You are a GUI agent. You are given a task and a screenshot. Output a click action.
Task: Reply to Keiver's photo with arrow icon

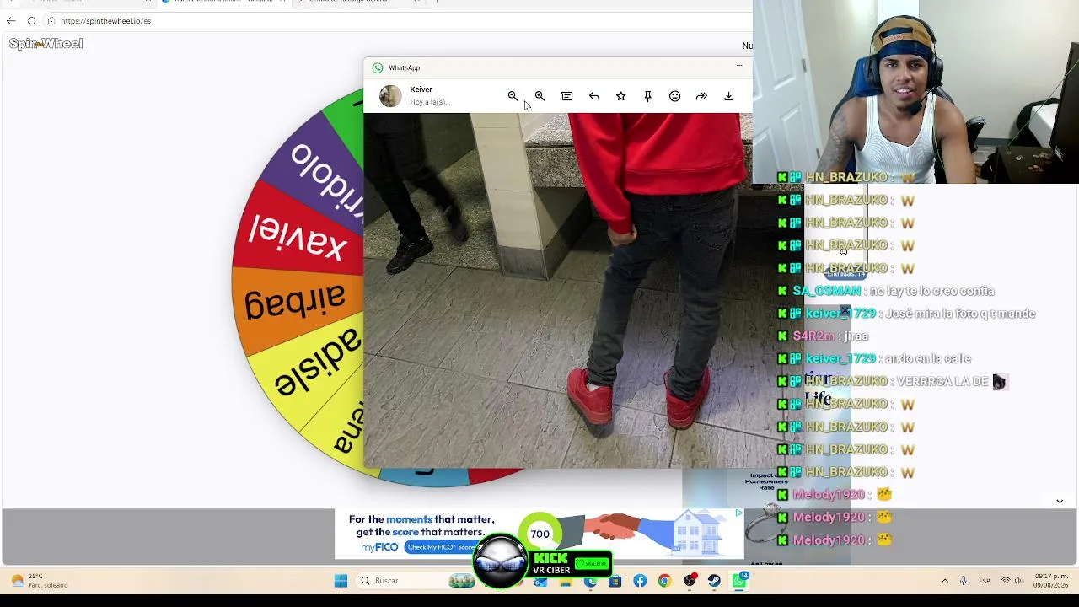pyautogui.click(x=593, y=96)
